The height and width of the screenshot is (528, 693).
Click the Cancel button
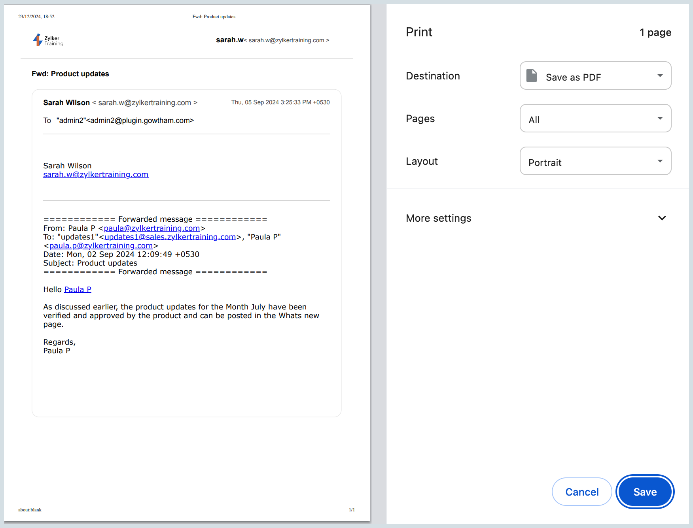[x=581, y=492]
